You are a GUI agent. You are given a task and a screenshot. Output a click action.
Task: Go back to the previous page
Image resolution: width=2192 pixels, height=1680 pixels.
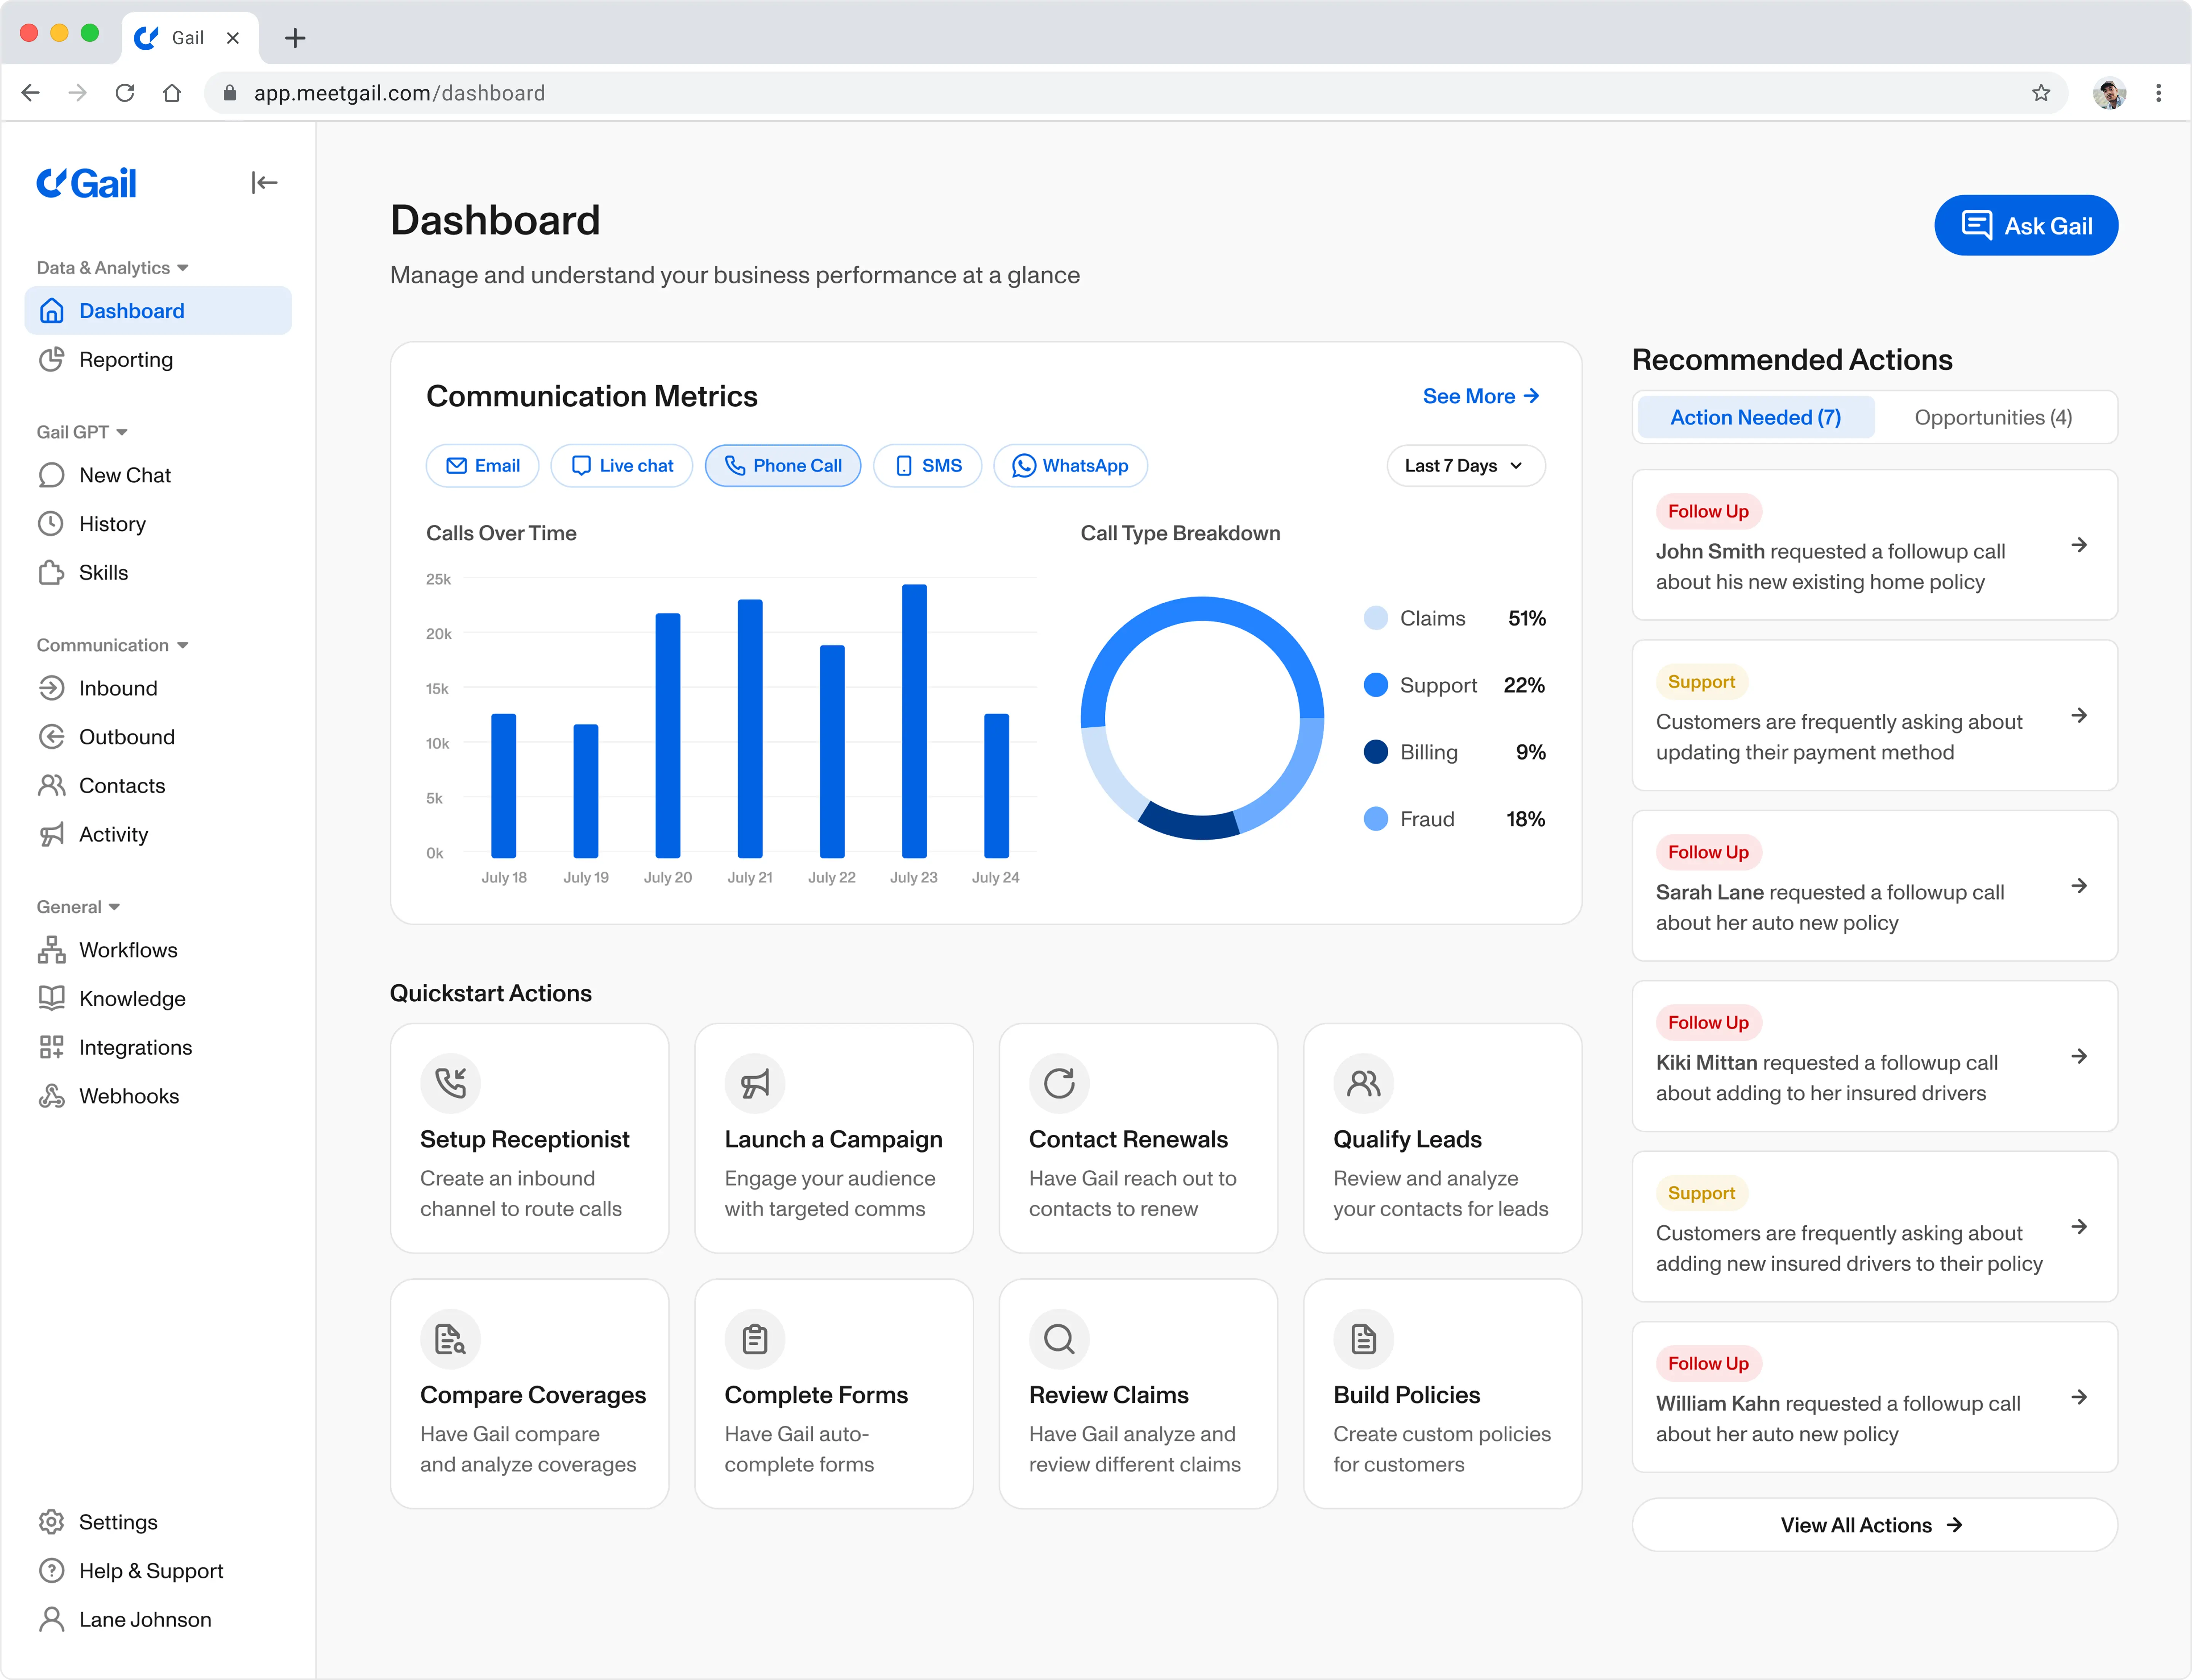(x=31, y=93)
